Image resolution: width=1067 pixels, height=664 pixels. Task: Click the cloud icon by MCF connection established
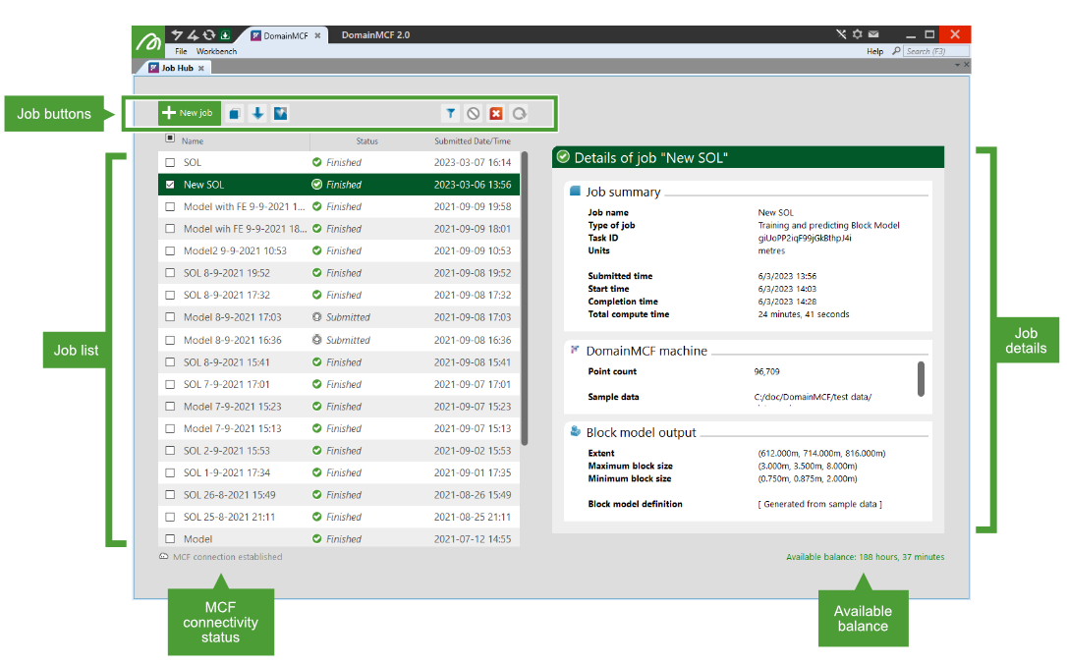click(x=163, y=557)
